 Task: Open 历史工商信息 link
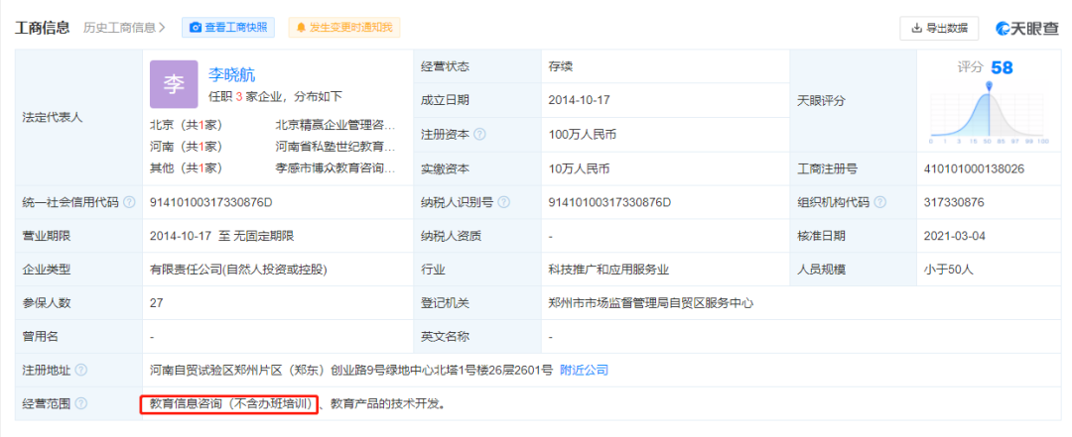click(x=124, y=28)
